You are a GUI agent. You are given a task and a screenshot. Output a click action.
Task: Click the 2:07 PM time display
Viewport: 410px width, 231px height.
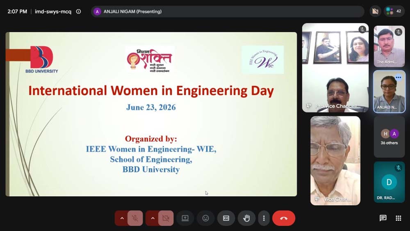coord(17,11)
